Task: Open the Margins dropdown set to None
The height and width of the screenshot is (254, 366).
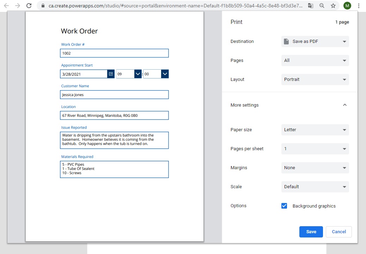Action: (x=315, y=168)
